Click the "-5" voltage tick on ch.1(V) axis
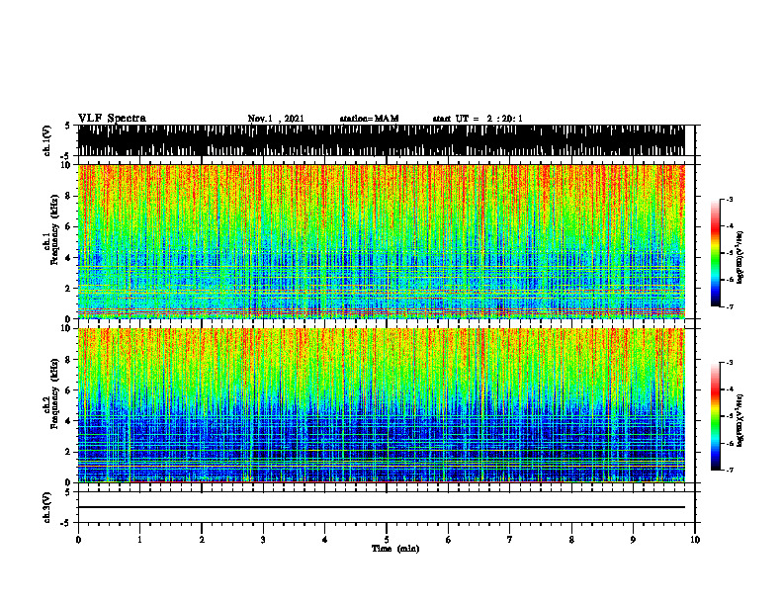This screenshot has height=605, width=783. [x=66, y=156]
